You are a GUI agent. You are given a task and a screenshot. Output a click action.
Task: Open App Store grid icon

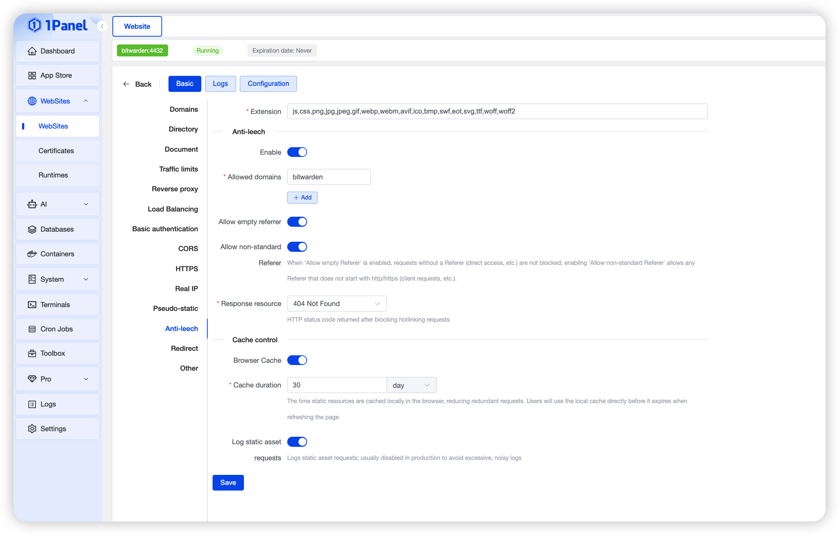pyautogui.click(x=32, y=75)
